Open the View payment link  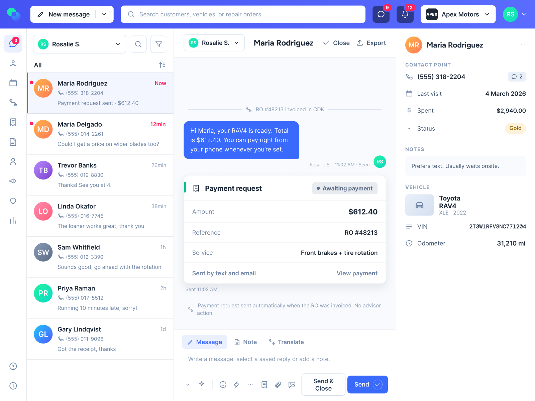click(x=357, y=273)
